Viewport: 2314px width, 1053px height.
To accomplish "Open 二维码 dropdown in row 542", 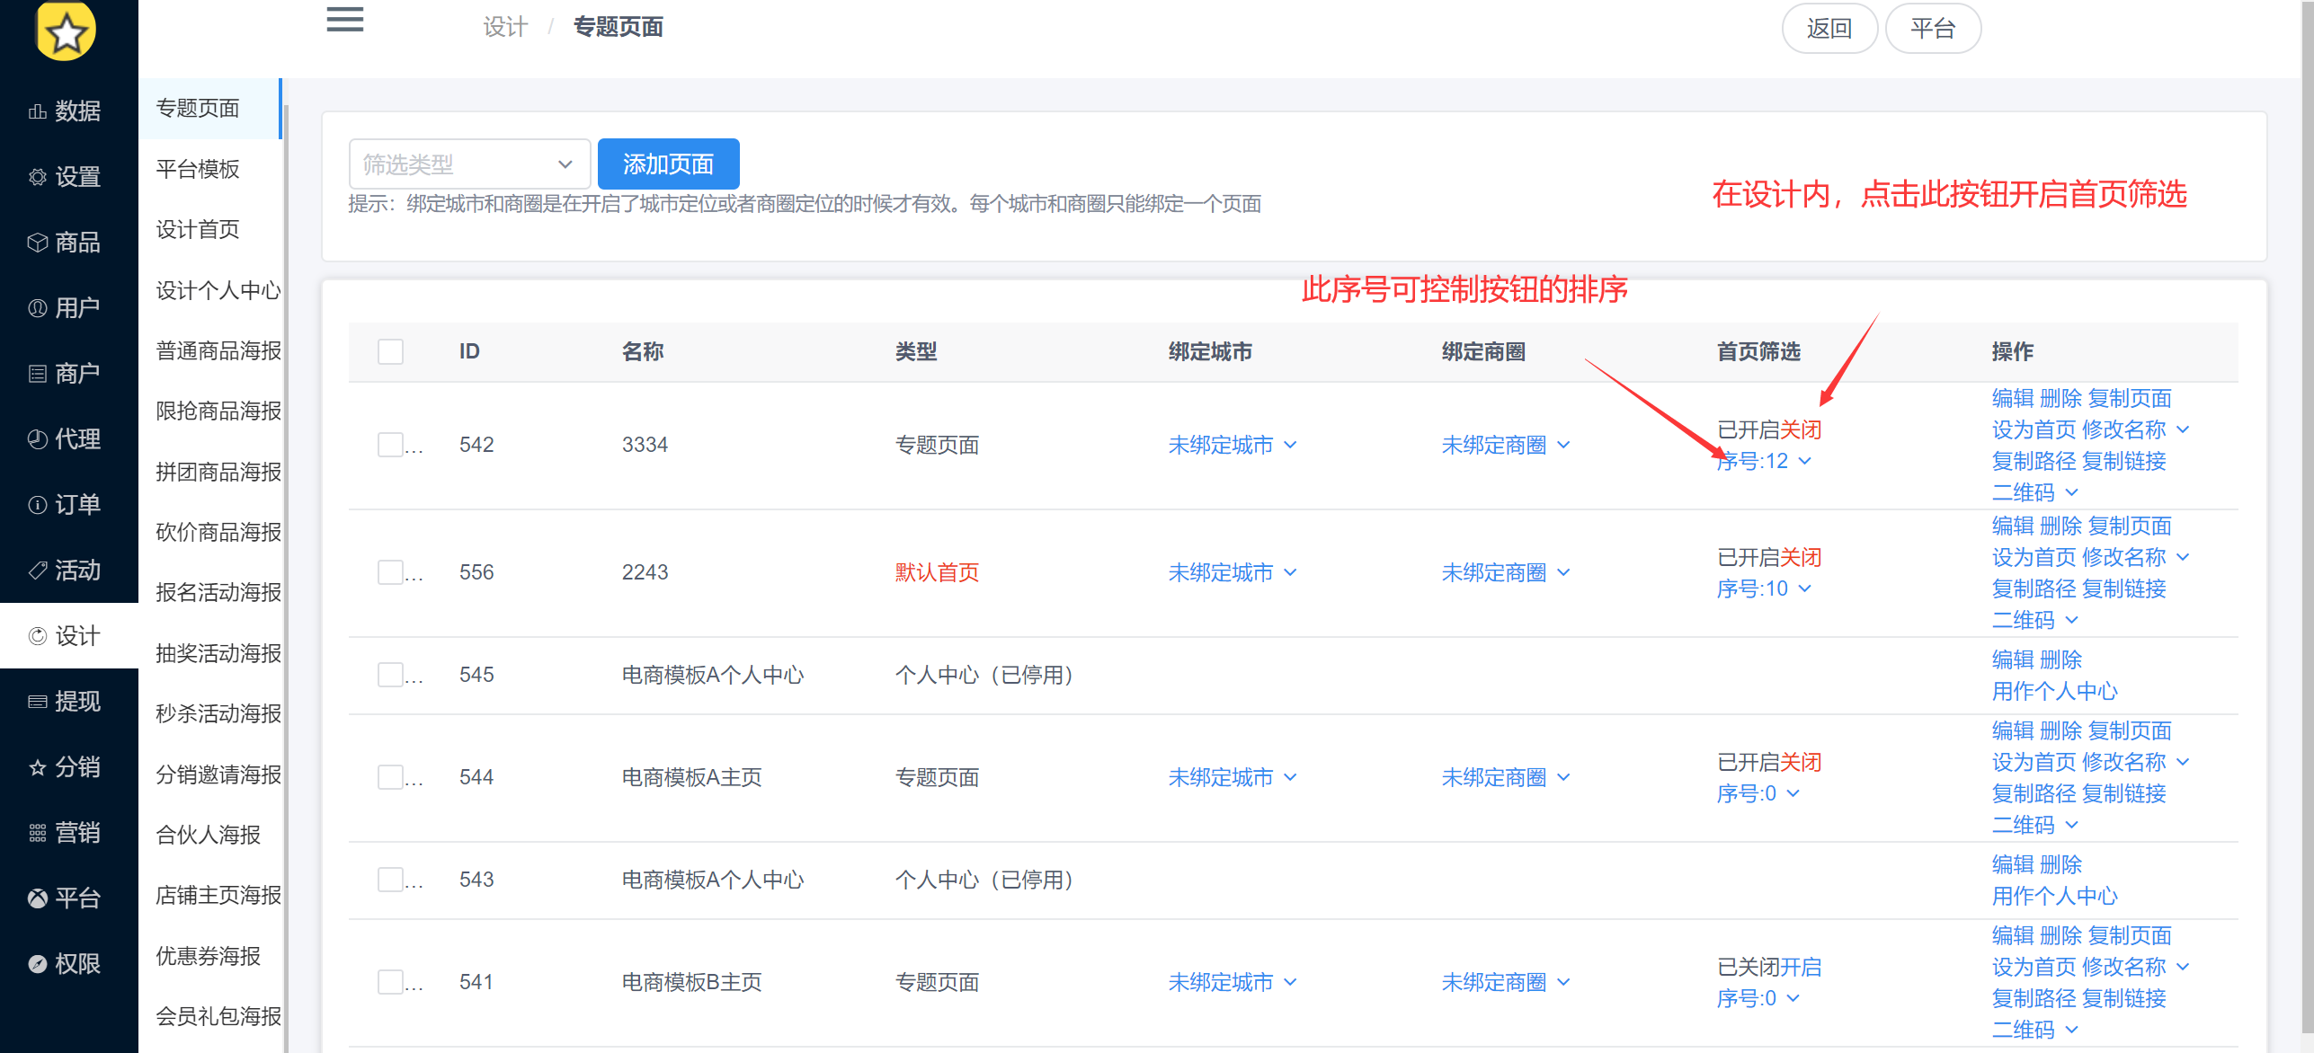I will (2035, 492).
